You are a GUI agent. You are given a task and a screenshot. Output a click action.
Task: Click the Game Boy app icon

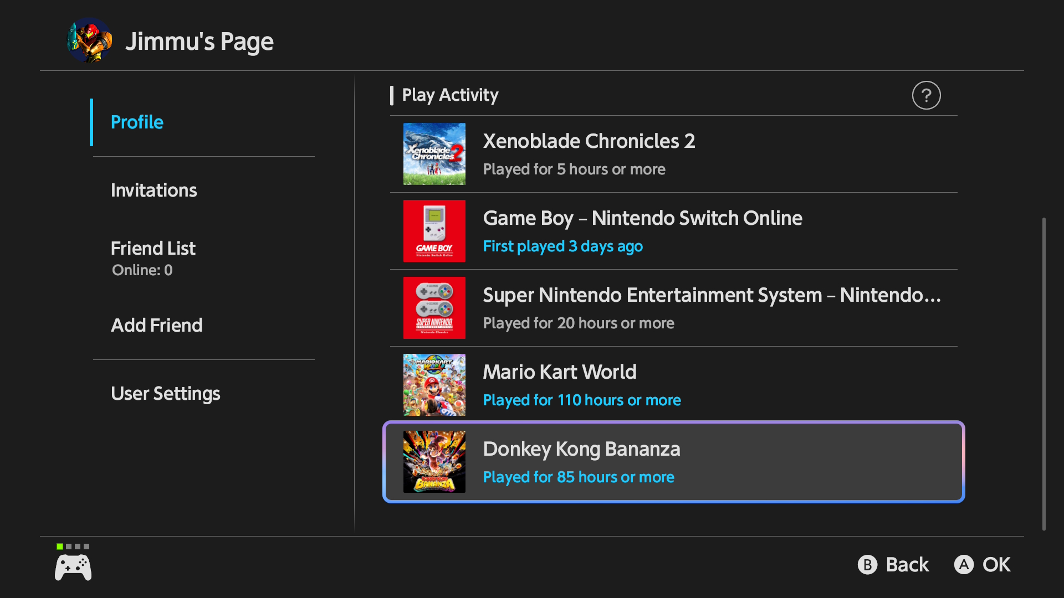tap(434, 231)
